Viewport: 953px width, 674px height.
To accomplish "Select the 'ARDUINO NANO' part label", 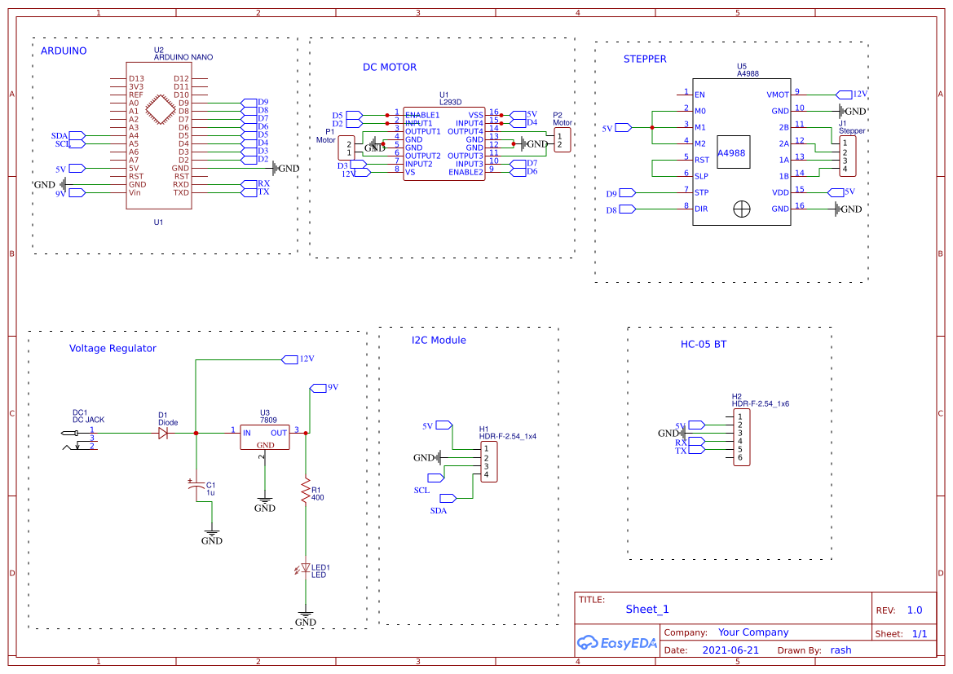I will point(183,57).
